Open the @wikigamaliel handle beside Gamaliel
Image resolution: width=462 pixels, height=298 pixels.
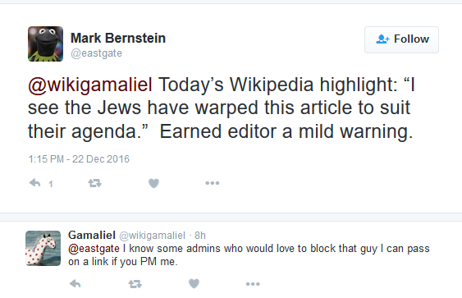152,236
